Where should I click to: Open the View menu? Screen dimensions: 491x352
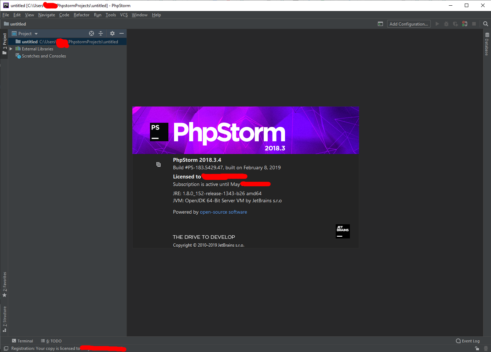29,15
